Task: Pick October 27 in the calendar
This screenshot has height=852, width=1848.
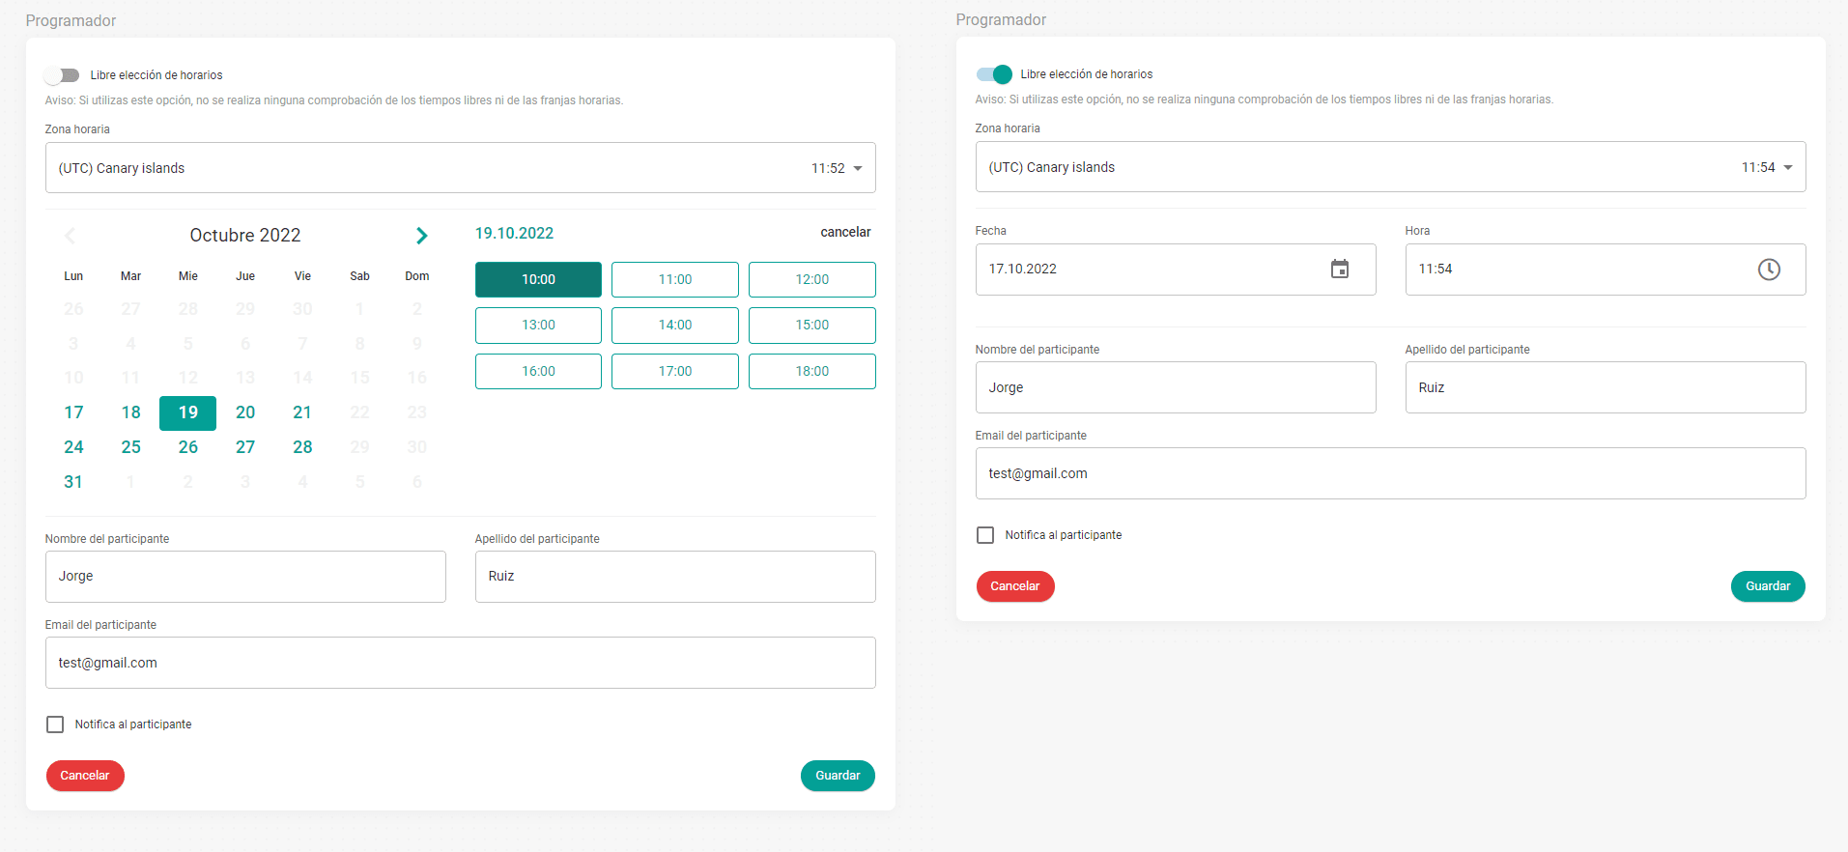Action: pyautogui.click(x=245, y=447)
